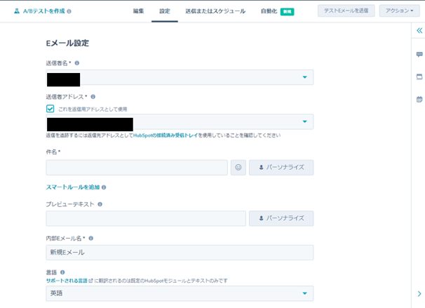Toggle これを返信用アドレスとして使用 checkbox

pyautogui.click(x=50, y=109)
